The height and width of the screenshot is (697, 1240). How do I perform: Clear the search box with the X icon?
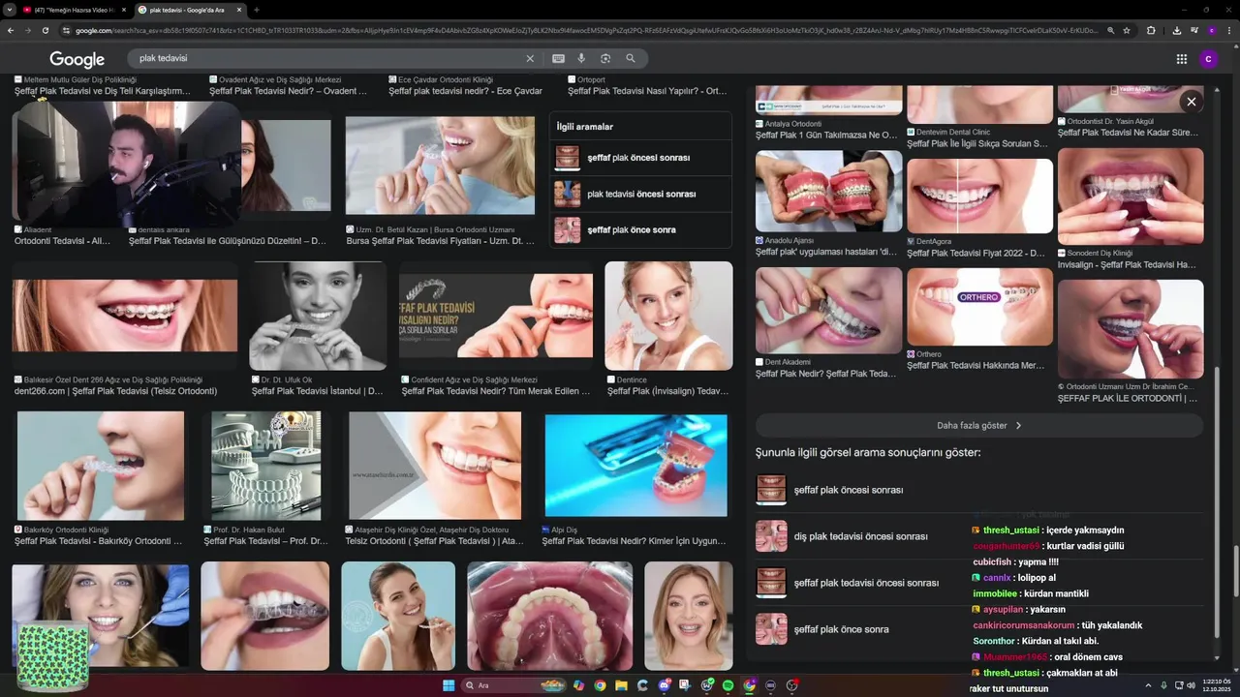coord(530,58)
